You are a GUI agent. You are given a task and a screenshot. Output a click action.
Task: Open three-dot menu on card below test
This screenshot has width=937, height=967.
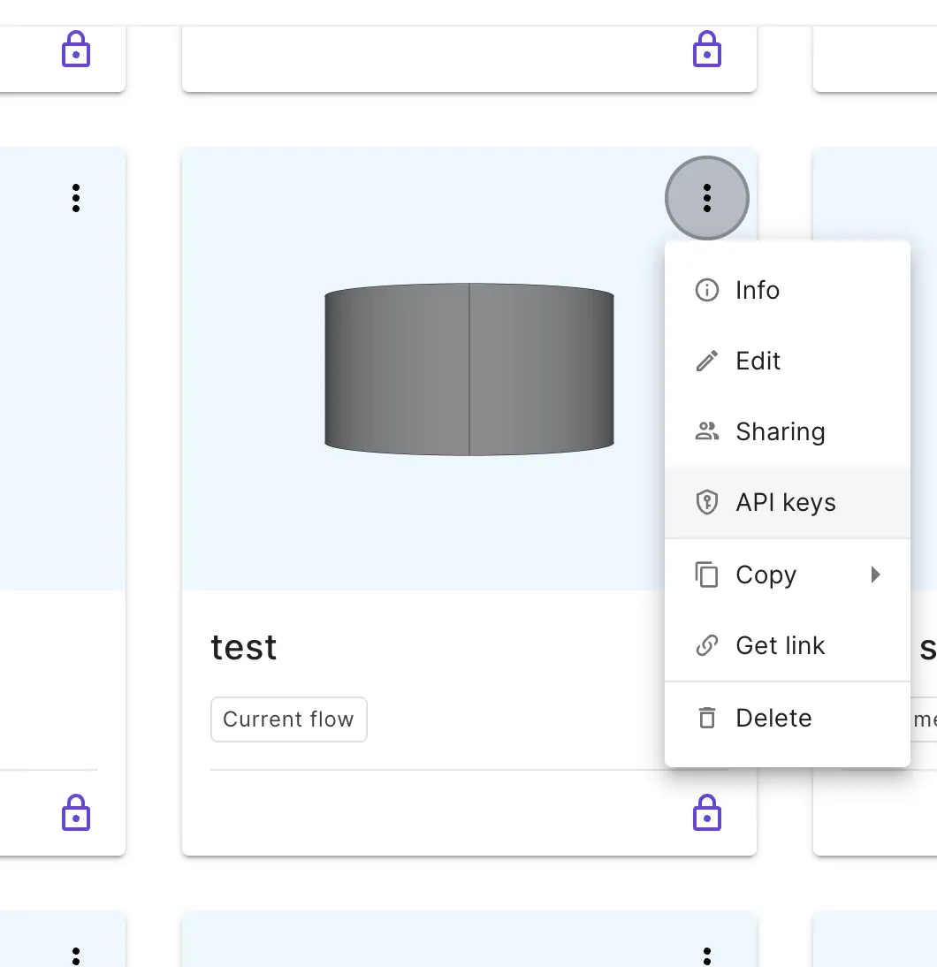(x=706, y=955)
